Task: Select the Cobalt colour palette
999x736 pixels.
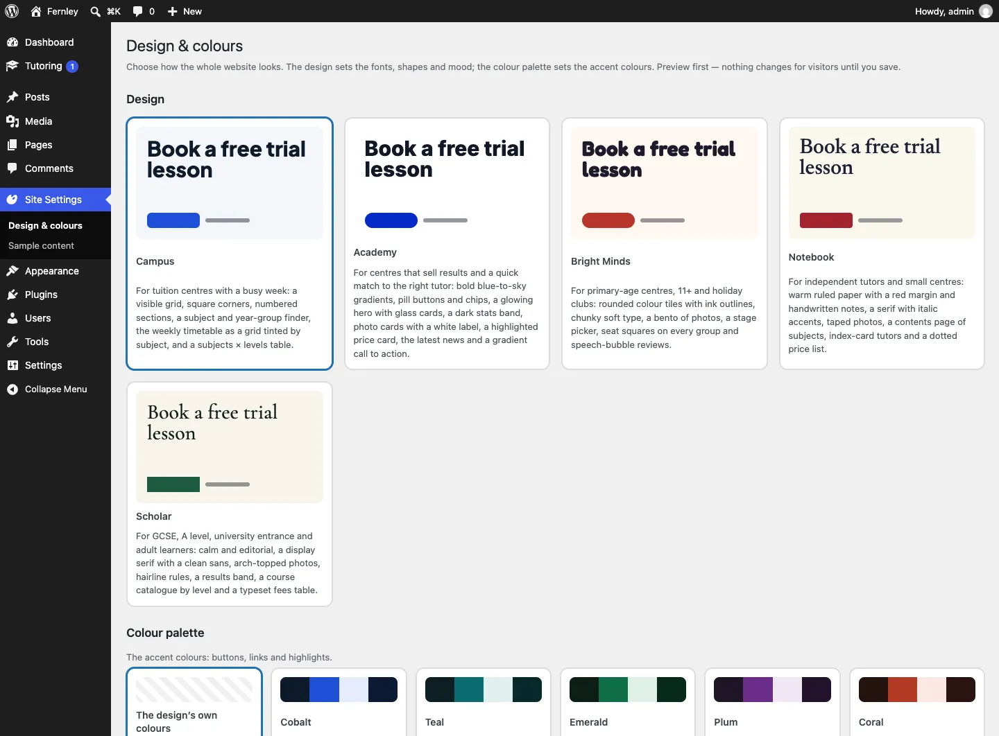Action: coord(339,702)
